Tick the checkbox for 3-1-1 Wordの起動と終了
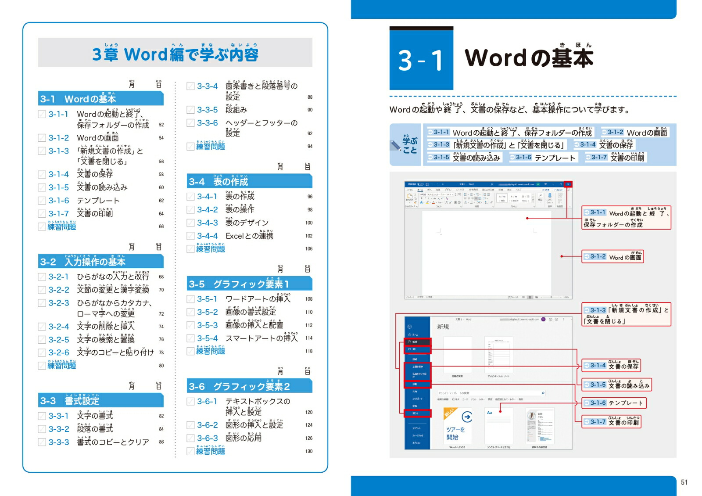Screen dimensions: 702x496 42,114
